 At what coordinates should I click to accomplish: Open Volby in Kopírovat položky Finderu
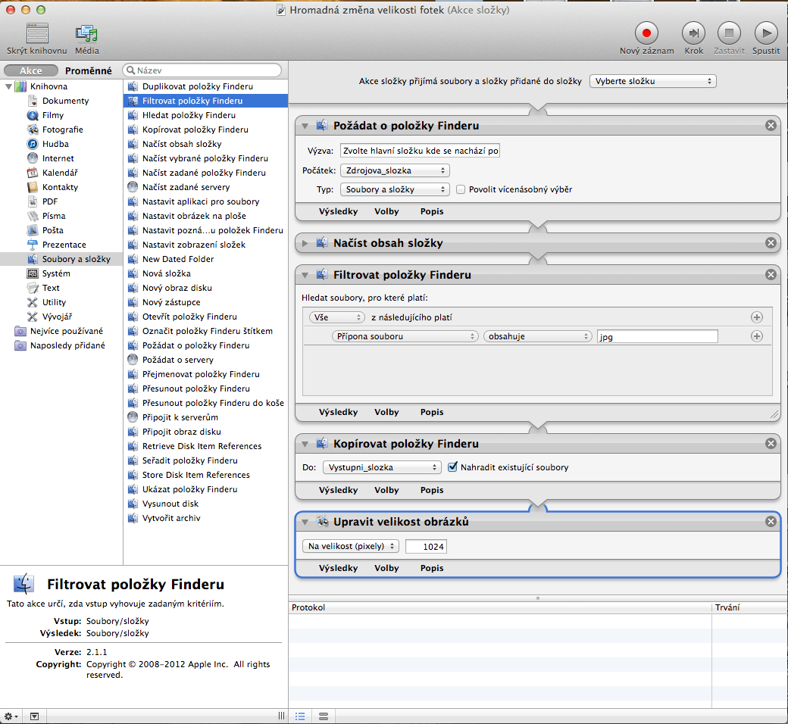386,490
